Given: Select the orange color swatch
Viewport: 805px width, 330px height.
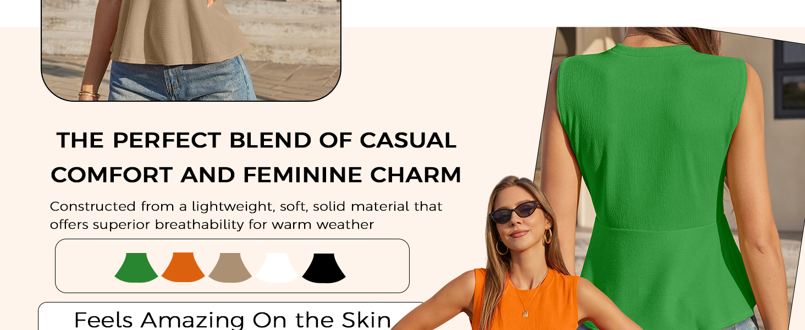Looking at the screenshot, I should (183, 267).
